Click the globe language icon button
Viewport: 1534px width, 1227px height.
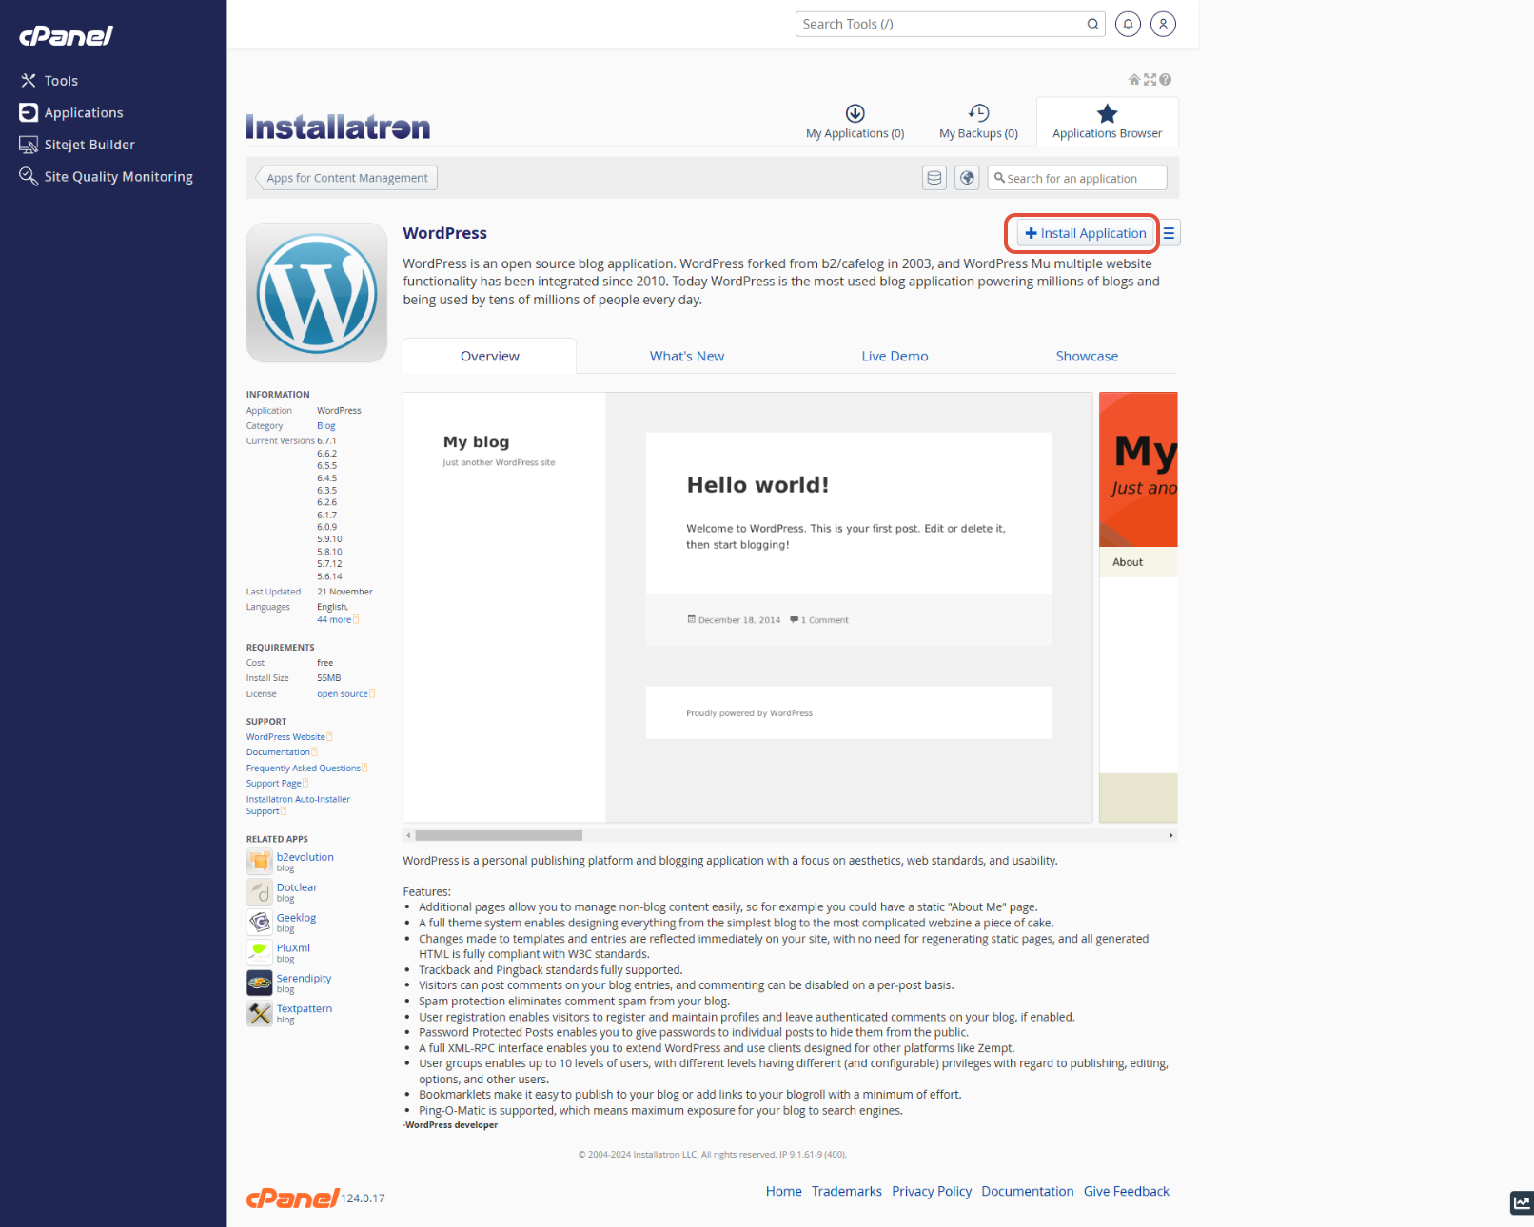[967, 178]
